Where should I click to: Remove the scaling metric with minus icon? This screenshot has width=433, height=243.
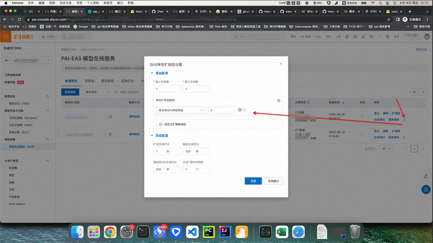(245, 110)
